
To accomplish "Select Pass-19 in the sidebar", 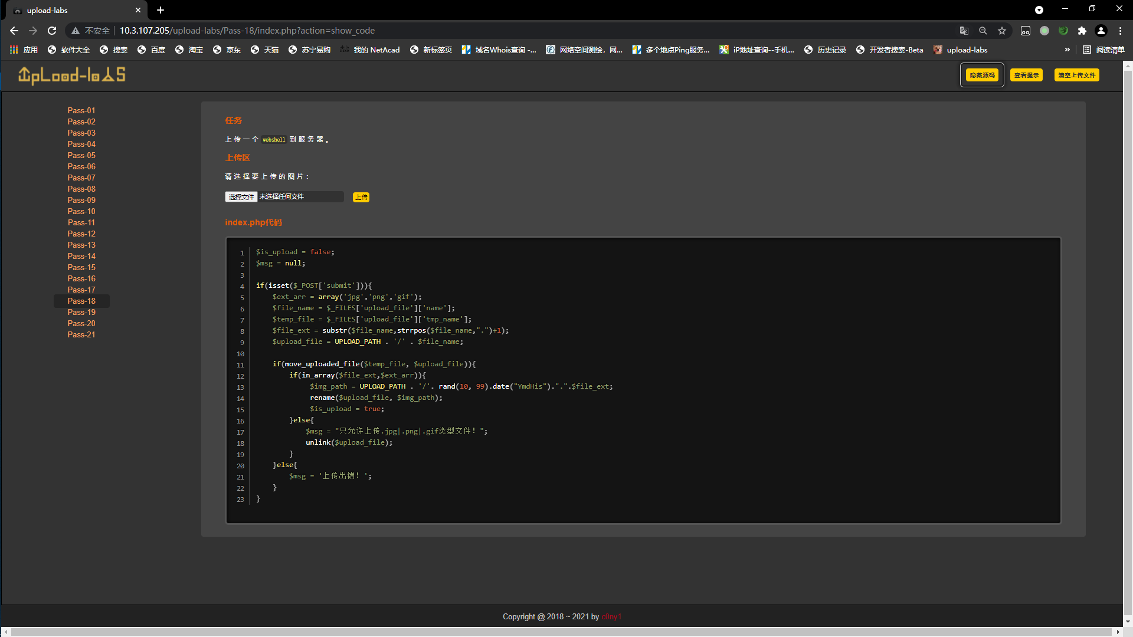I will pos(81,312).
